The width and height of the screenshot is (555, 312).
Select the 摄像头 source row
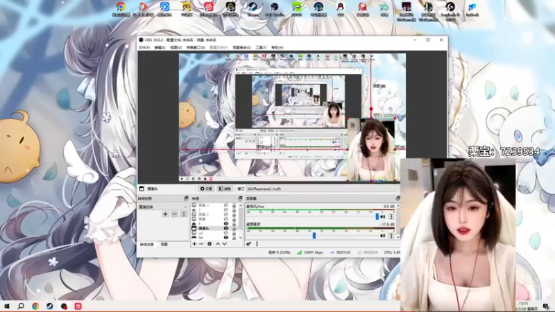pyautogui.click(x=214, y=228)
